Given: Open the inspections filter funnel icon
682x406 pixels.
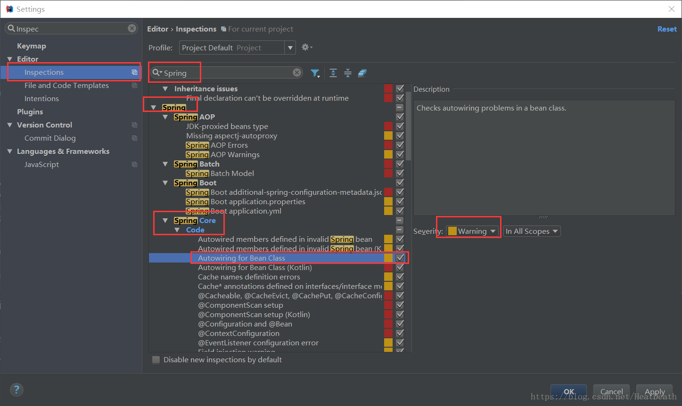Looking at the screenshot, I should point(315,73).
